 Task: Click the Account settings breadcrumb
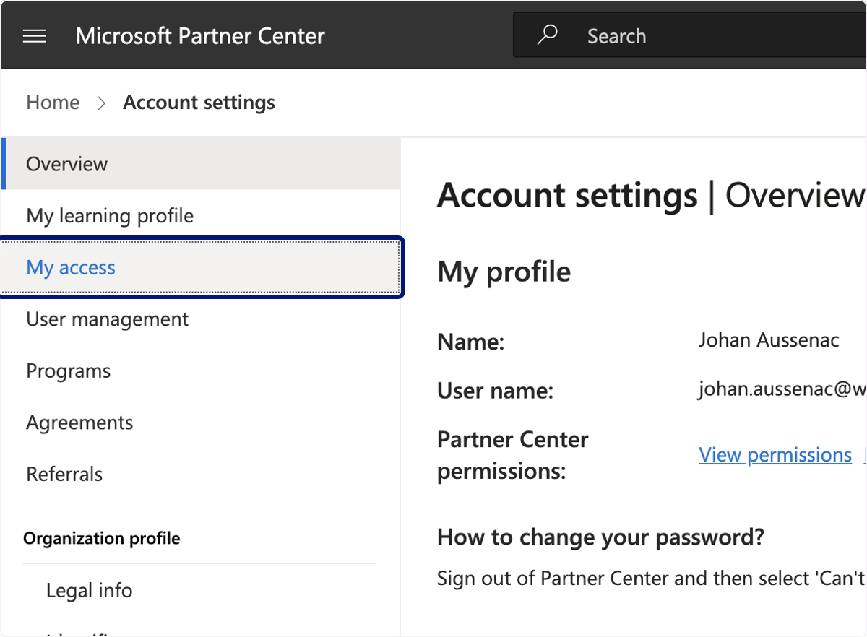tap(199, 103)
